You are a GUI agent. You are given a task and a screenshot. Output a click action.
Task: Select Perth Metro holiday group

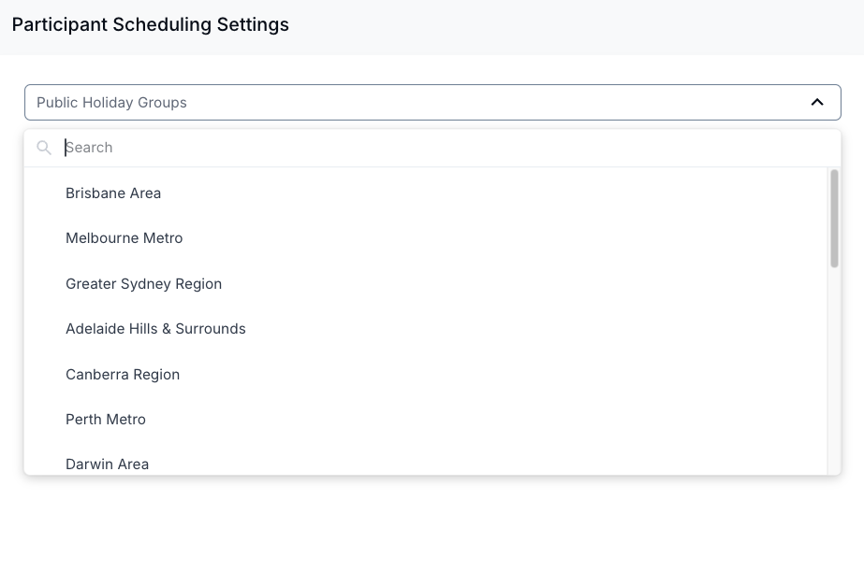tap(425, 420)
